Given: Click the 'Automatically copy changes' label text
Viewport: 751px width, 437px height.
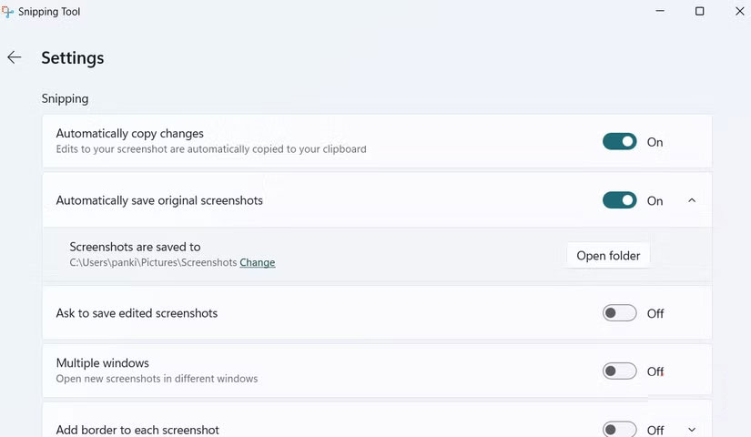Looking at the screenshot, I should point(129,134).
